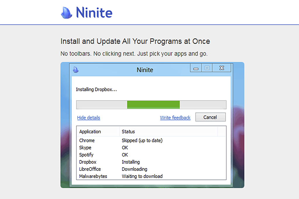Click the Status column header
Viewport: 299px width, 199px height.
(x=128, y=132)
